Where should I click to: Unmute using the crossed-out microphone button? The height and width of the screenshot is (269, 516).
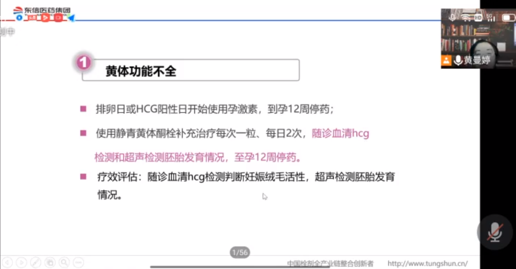[x=495, y=232]
